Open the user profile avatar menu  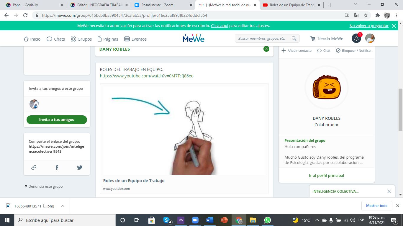click(x=370, y=39)
